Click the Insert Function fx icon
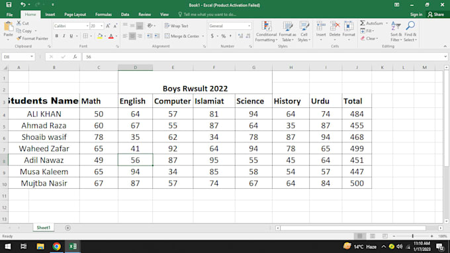The height and width of the screenshot is (253, 450). point(75,57)
